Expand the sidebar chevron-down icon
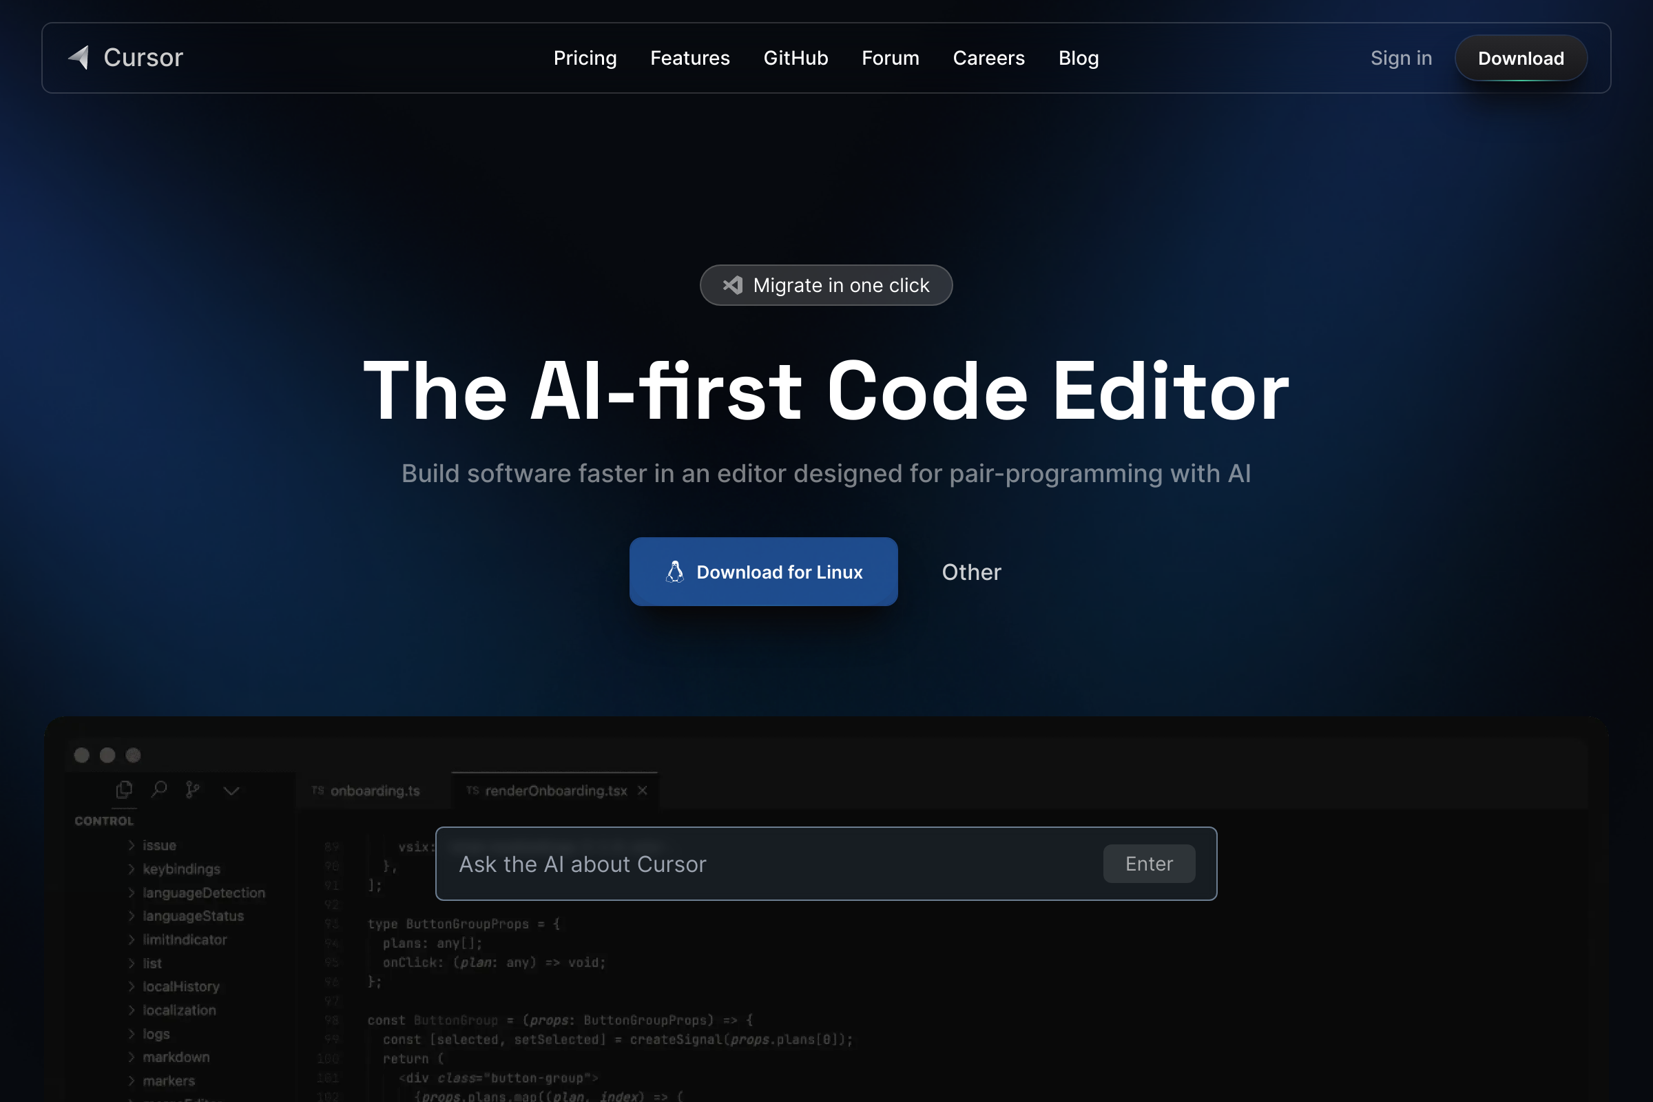This screenshot has height=1102, width=1653. [231, 791]
